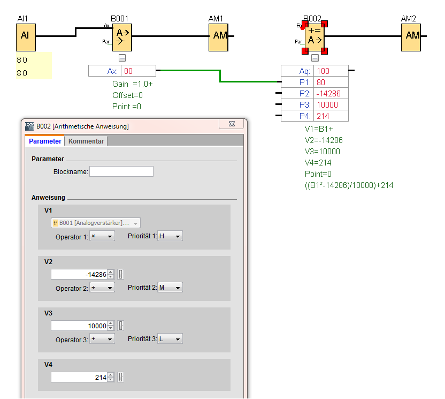The height and width of the screenshot is (399, 445).
Task: Click the V2 value field showing -14286
Action: 79,274
